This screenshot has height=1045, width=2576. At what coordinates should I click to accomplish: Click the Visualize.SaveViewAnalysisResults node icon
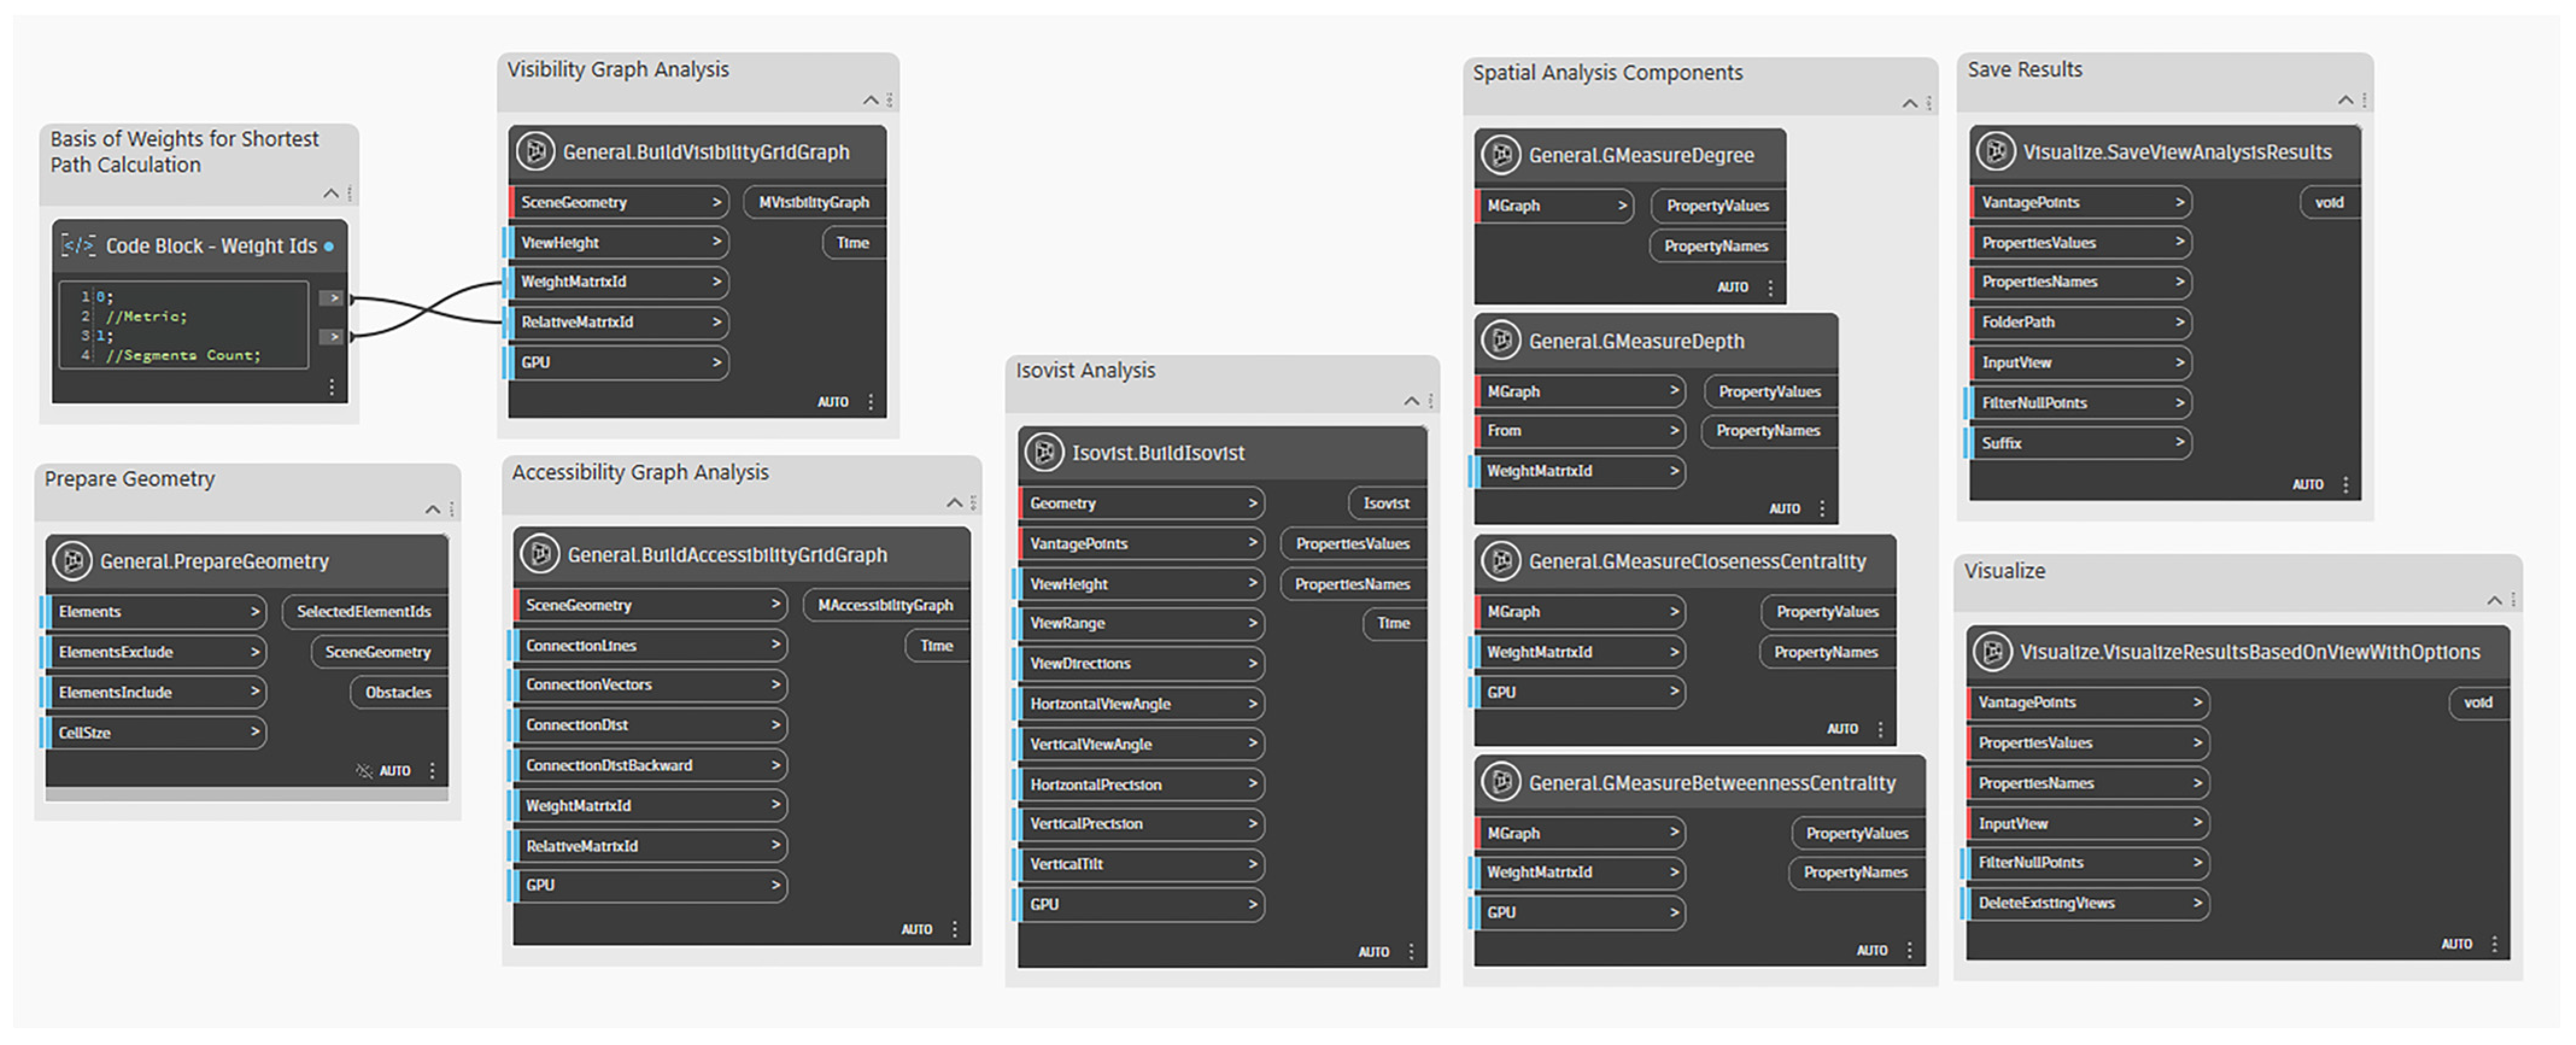tap(1996, 151)
